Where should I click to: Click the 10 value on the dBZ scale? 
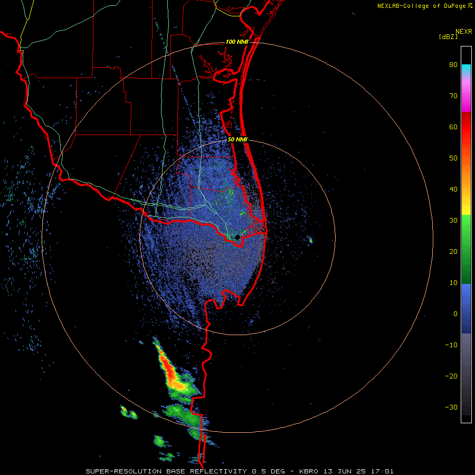[x=453, y=283]
